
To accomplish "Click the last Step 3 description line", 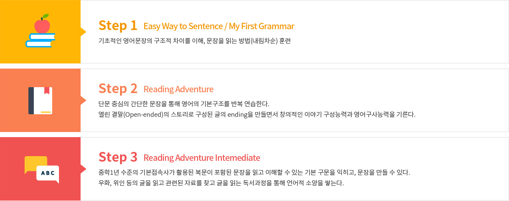I will pyautogui.click(x=221, y=183).
